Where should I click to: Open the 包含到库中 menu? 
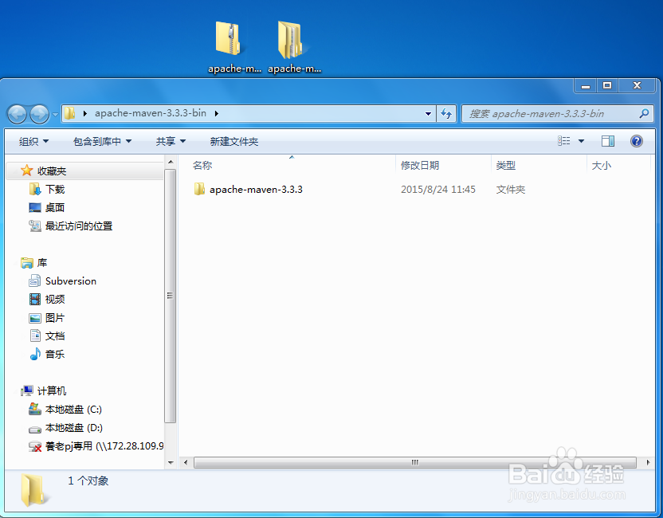[x=102, y=141]
